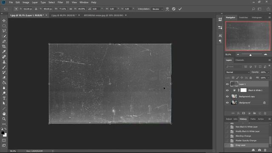Screen dimensions: 272x153
Task: Delete layer using Layers panel trash icon
Action: [265, 113]
